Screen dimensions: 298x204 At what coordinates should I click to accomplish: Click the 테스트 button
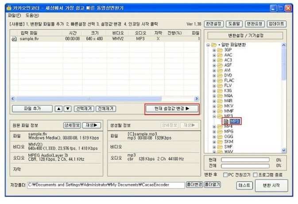(x=244, y=185)
